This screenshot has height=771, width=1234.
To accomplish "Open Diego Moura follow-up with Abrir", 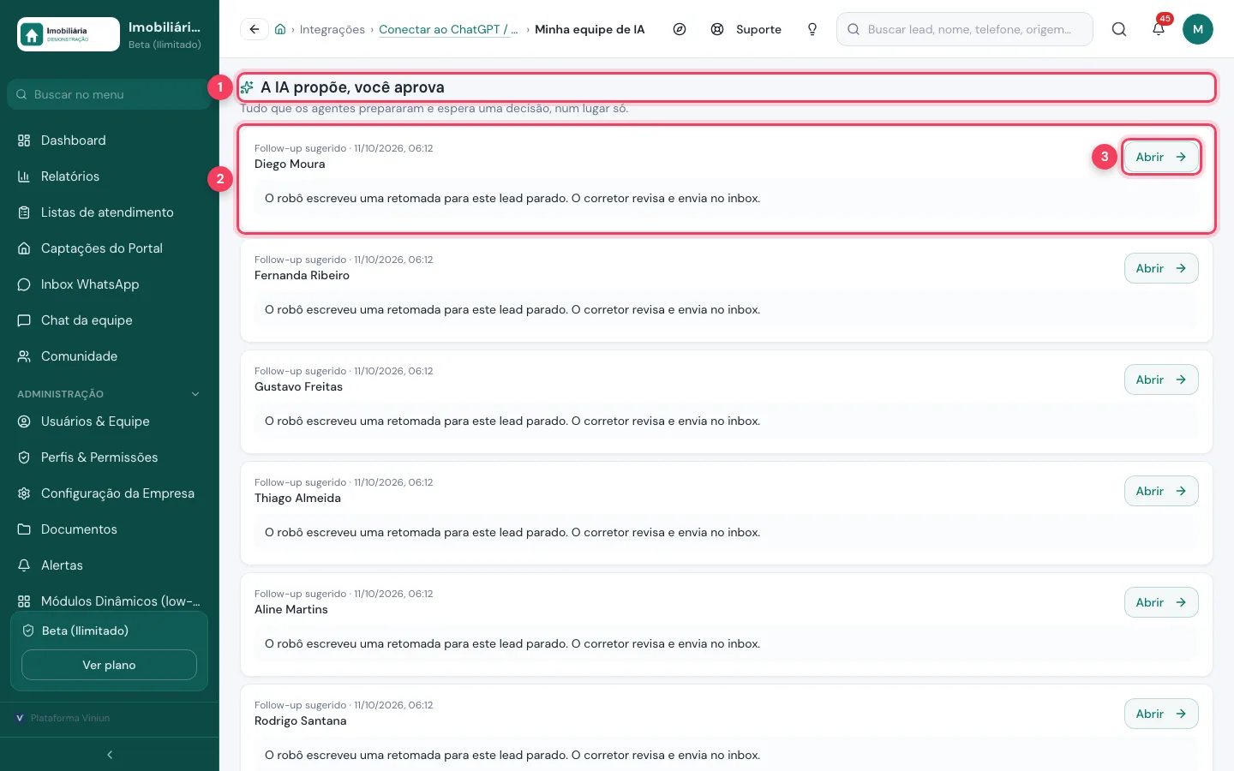I will (x=1161, y=157).
